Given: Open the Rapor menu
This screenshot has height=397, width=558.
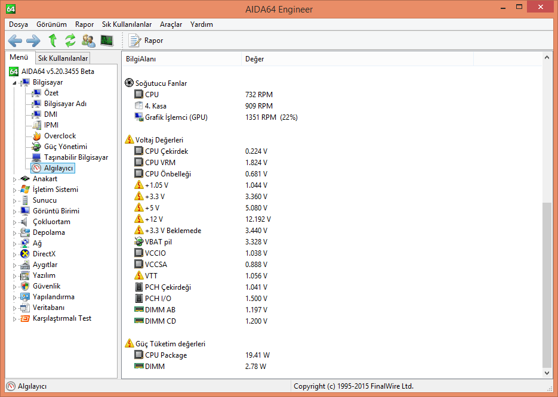Looking at the screenshot, I should [84, 24].
